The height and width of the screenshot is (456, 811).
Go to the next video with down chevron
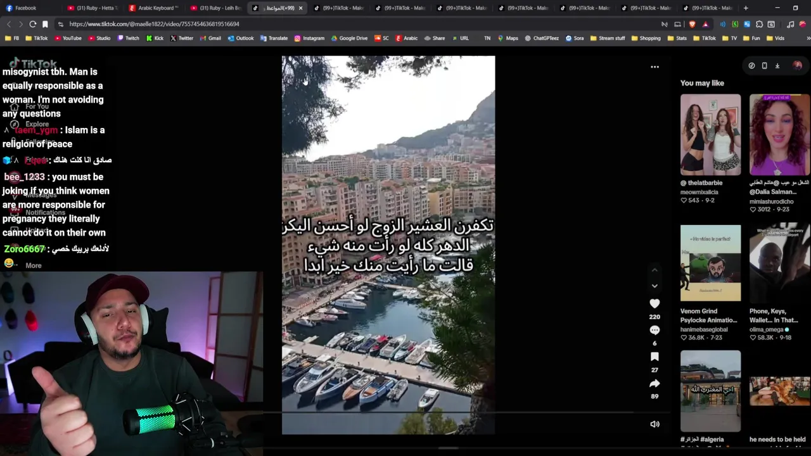[655, 286]
